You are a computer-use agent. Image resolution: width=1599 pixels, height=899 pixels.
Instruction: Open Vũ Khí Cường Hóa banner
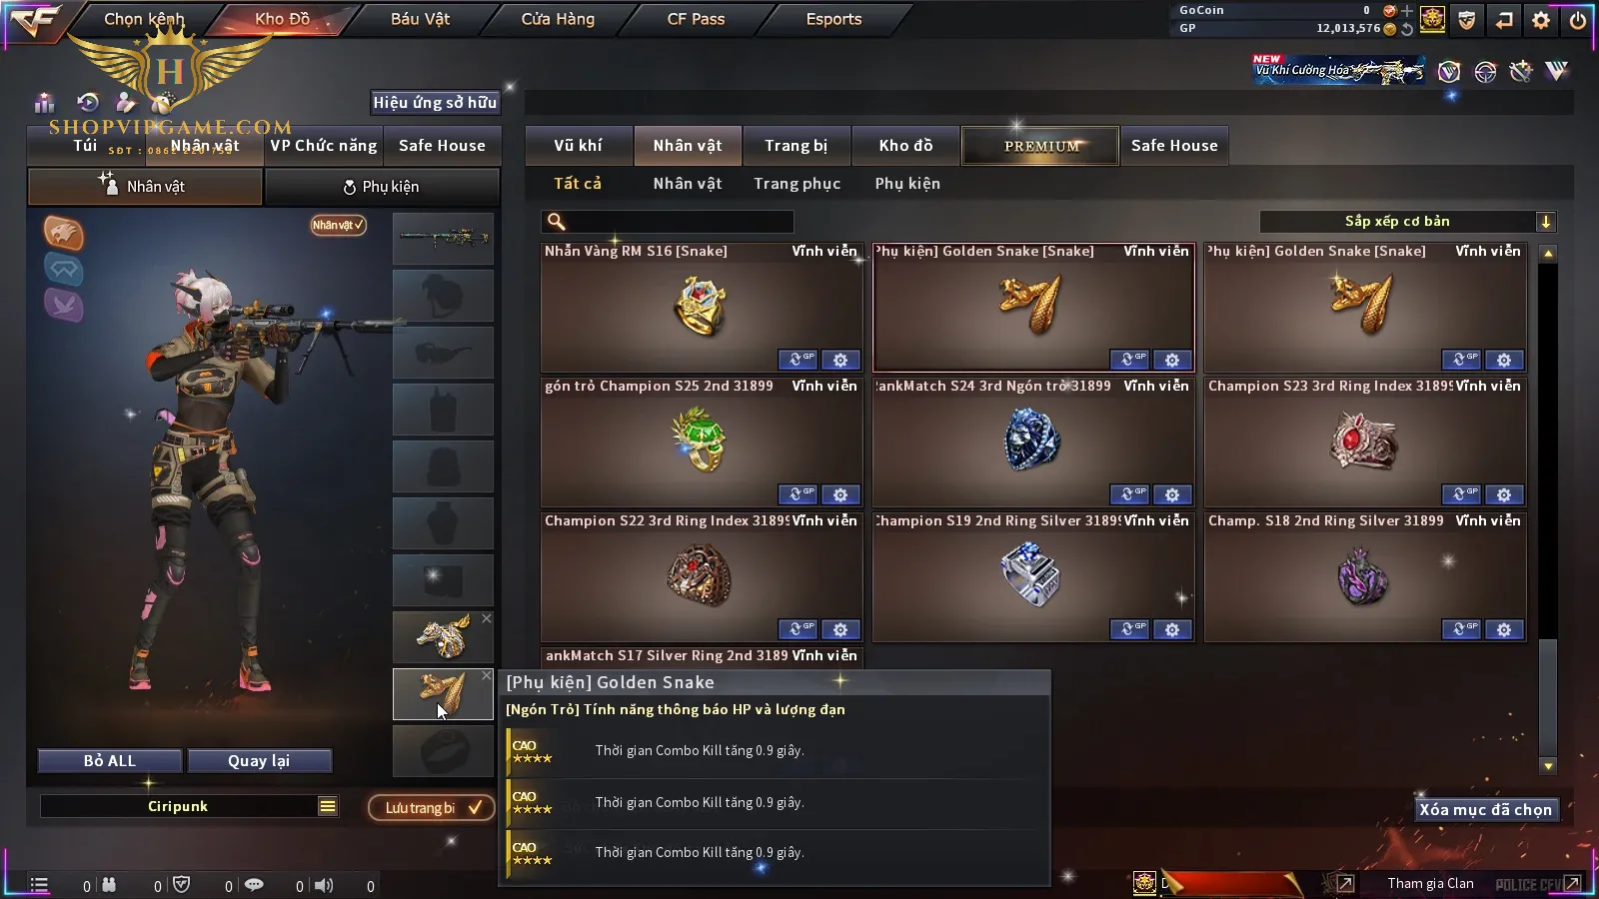point(1339,70)
